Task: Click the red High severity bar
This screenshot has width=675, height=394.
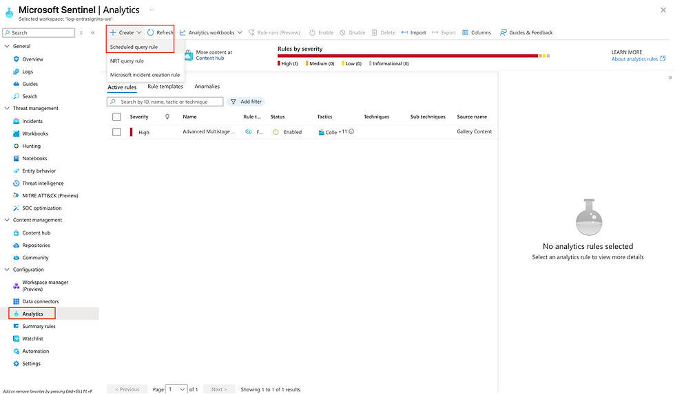Action: (408, 56)
